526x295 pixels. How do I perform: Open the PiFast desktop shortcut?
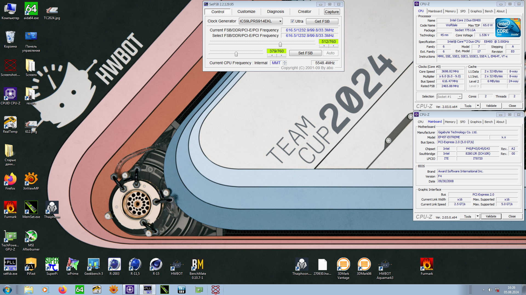point(31,267)
